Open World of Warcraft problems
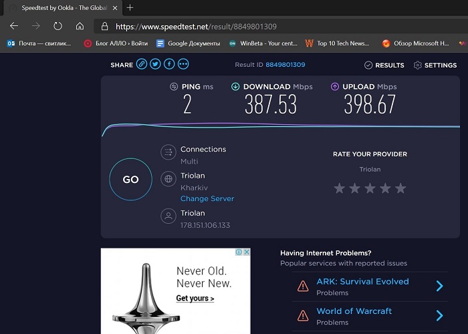468x334 pixels. coord(354,311)
